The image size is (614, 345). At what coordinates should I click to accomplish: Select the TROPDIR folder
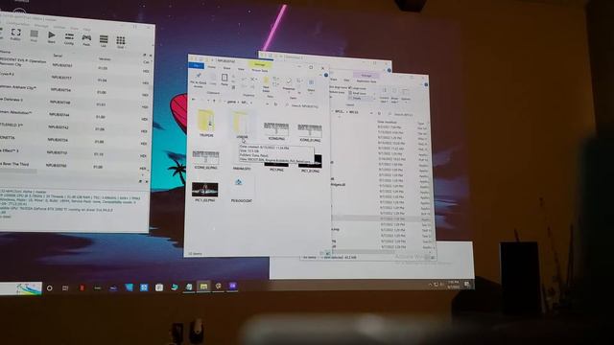[206, 124]
